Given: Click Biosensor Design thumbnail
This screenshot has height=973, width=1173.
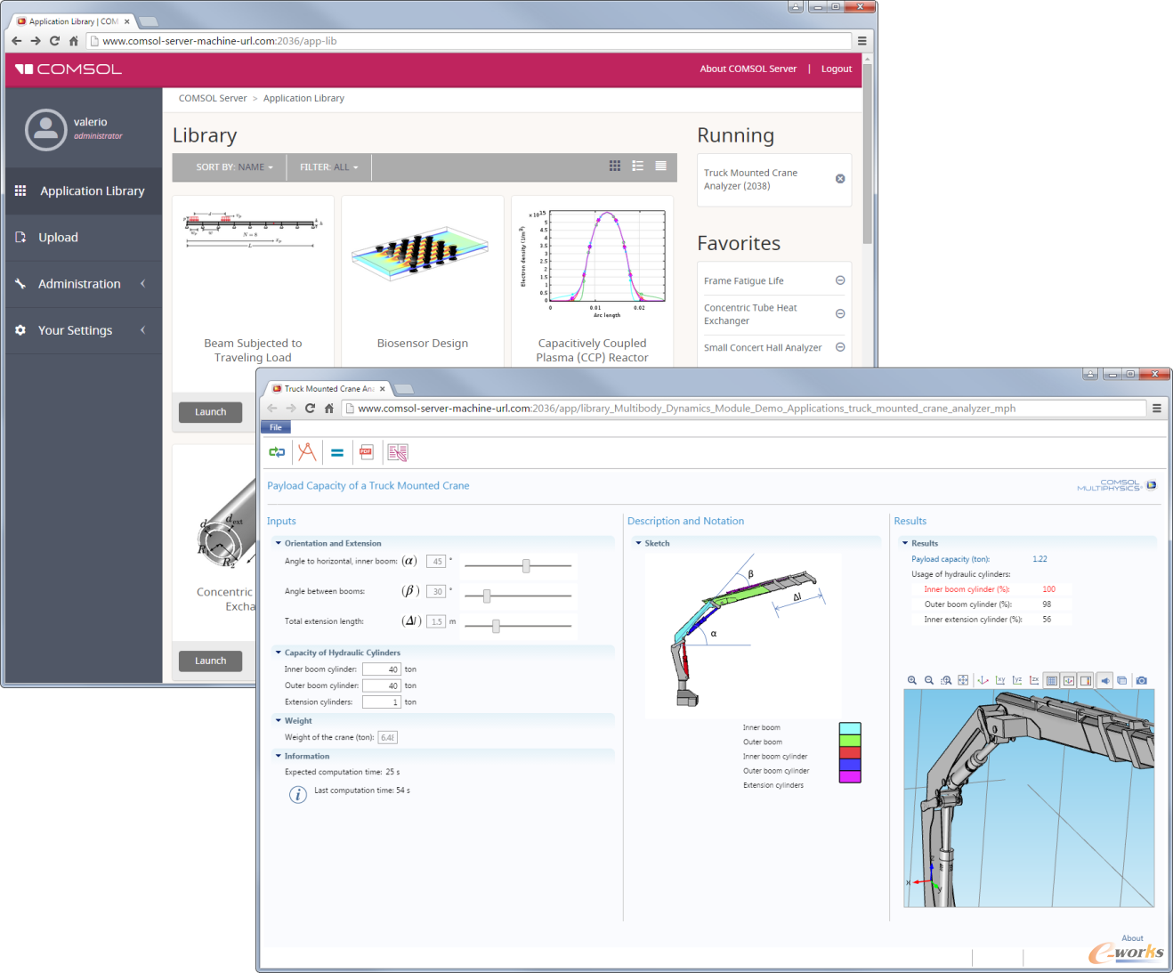Looking at the screenshot, I should click(422, 255).
